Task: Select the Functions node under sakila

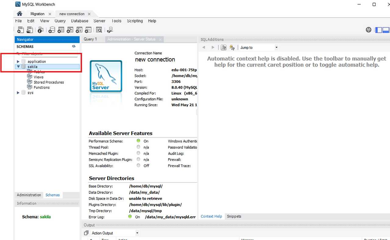Action: [42, 87]
